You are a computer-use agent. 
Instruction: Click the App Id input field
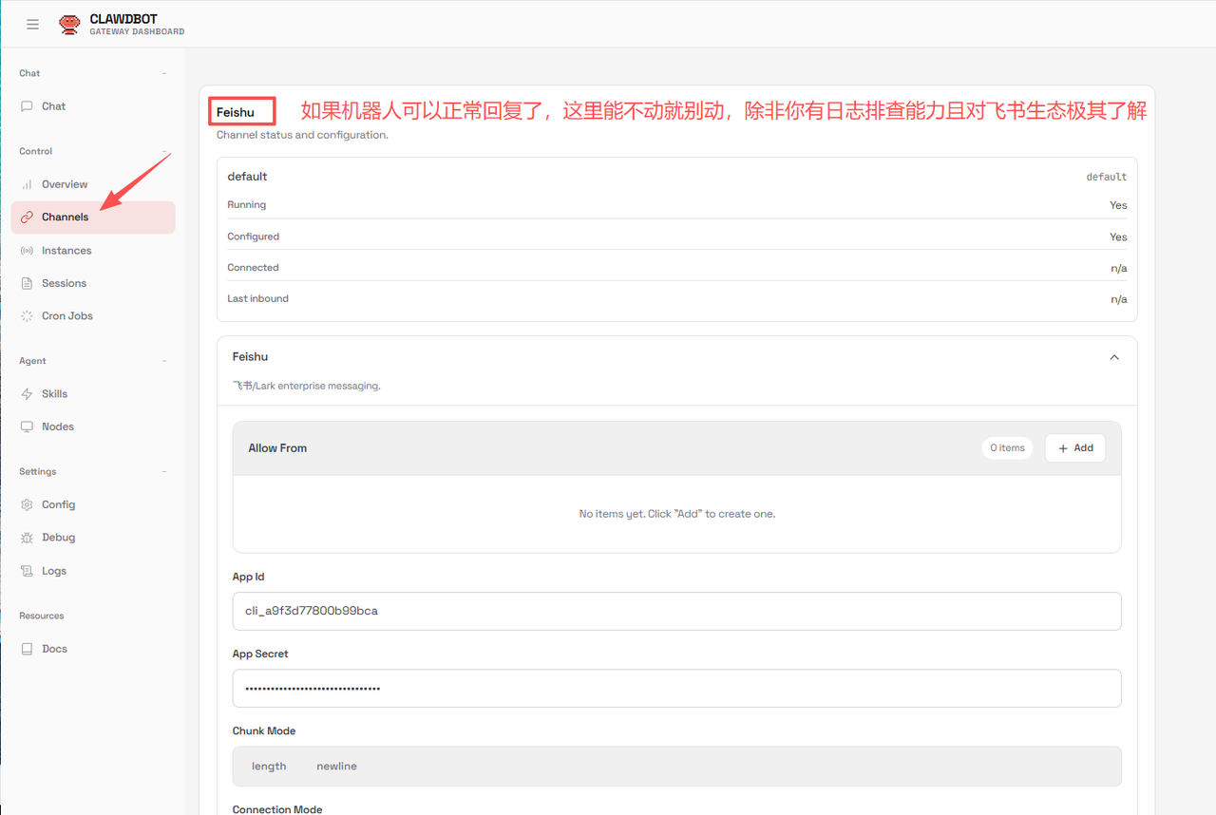tap(676, 612)
